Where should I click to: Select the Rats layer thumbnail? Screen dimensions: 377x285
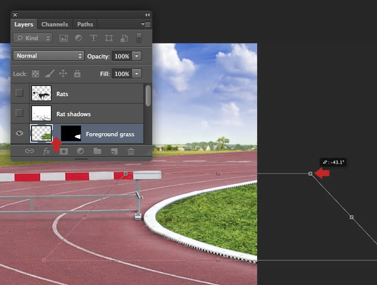coord(41,93)
